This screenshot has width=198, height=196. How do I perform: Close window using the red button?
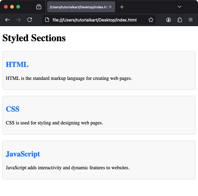6,7
